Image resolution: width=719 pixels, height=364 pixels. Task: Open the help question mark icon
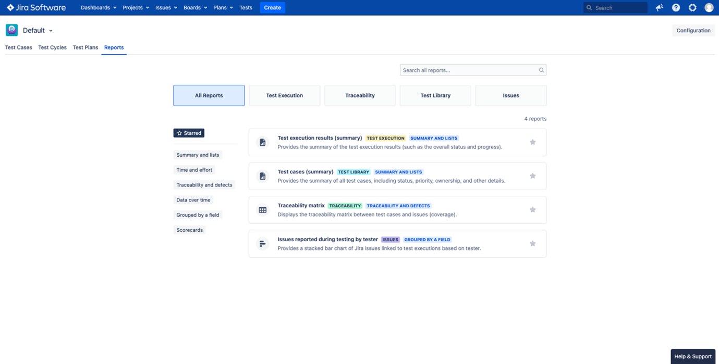coord(676,8)
